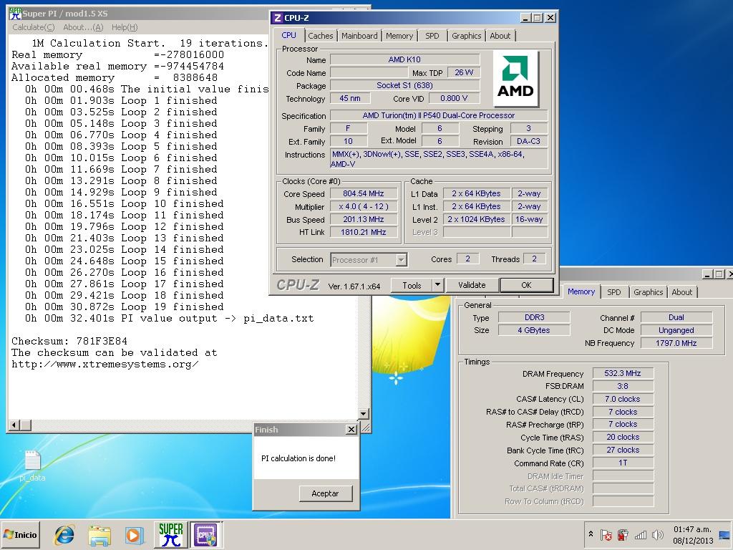The height and width of the screenshot is (550, 733).
Task: Click the Core Speed value 804.54 MHz
Action: (x=363, y=193)
